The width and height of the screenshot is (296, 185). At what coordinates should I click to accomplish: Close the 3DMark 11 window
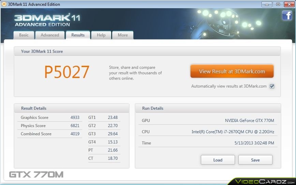click(x=289, y=4)
